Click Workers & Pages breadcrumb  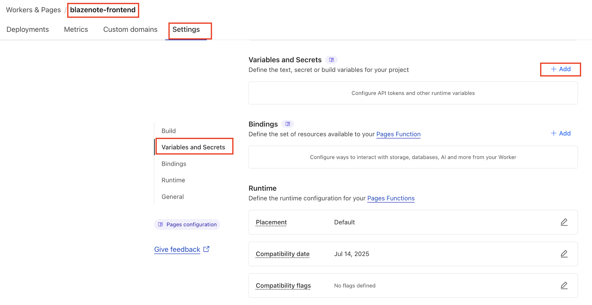click(x=33, y=10)
